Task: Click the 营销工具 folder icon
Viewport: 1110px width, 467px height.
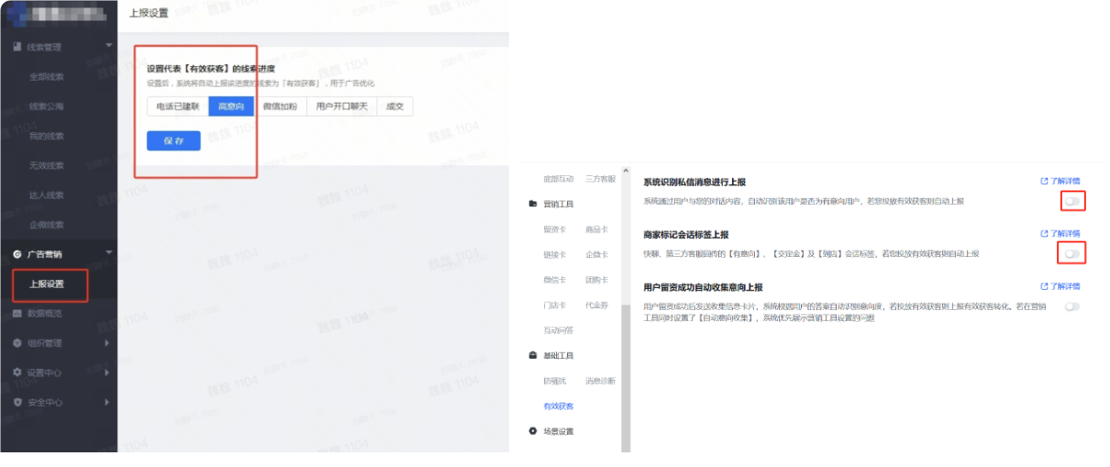Action: 533,204
